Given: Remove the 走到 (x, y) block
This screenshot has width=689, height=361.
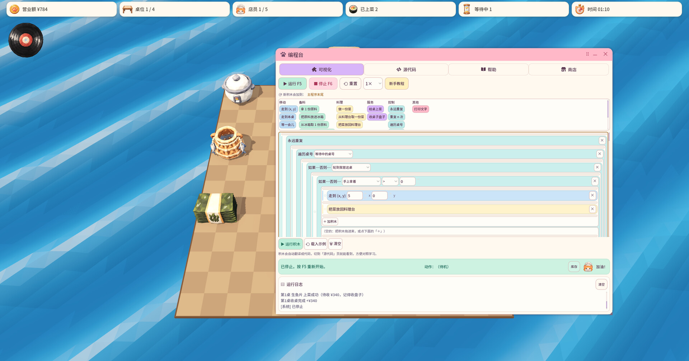Looking at the screenshot, I should click(592, 195).
